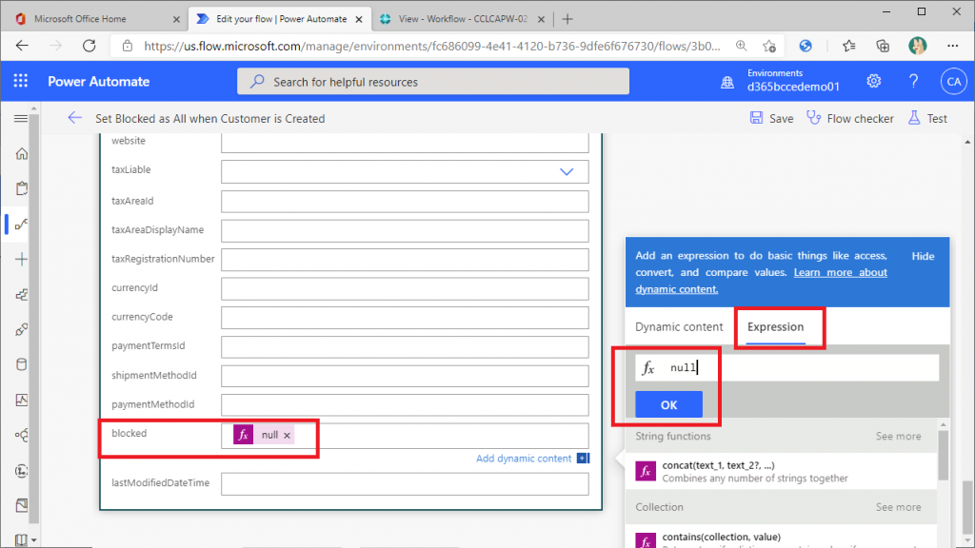Open the Learn book icon in sidebar

click(x=22, y=540)
